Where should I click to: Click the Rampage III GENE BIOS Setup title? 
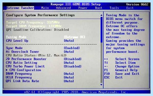(76, 4)
